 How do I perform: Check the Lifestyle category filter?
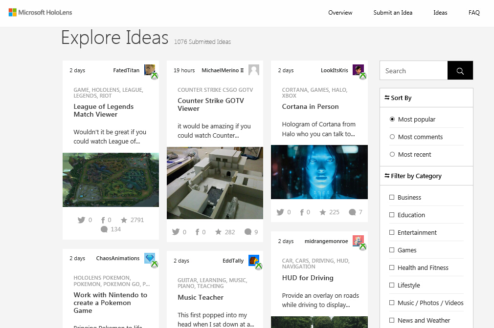(x=392, y=285)
